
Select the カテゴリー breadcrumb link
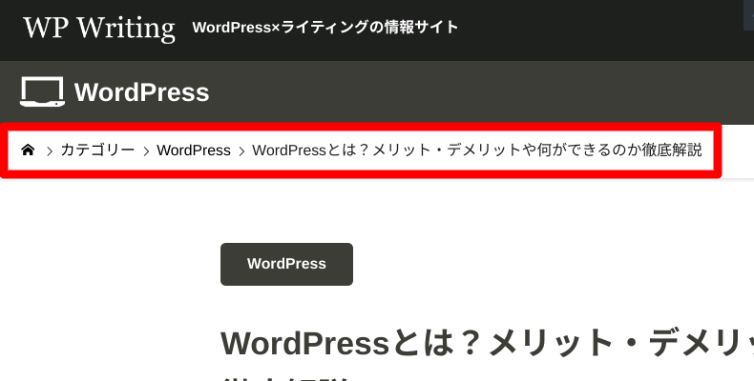pyautogui.click(x=97, y=150)
